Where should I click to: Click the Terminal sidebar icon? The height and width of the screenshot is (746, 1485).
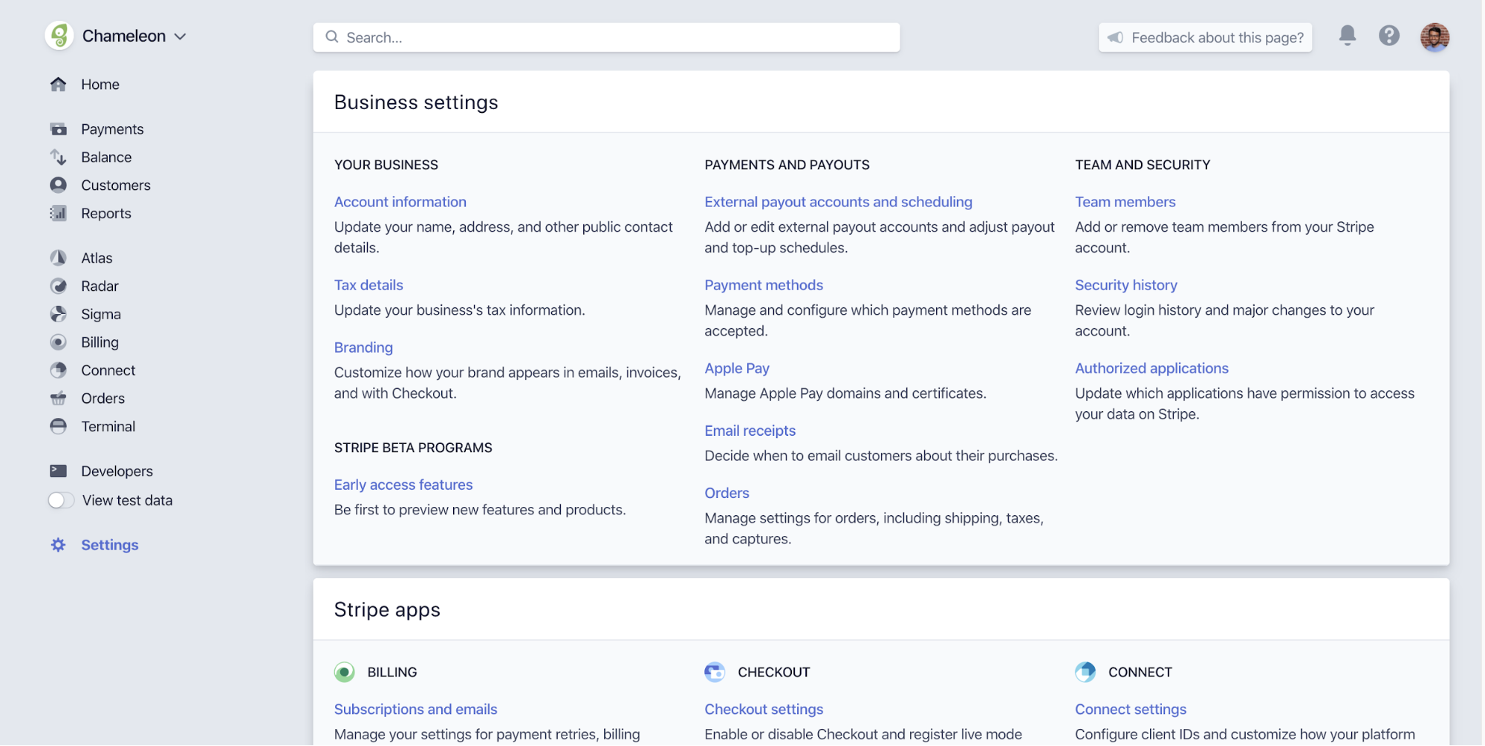tap(58, 426)
